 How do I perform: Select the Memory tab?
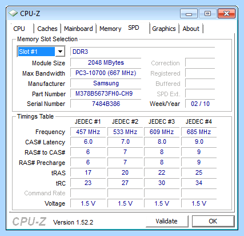[110, 29]
